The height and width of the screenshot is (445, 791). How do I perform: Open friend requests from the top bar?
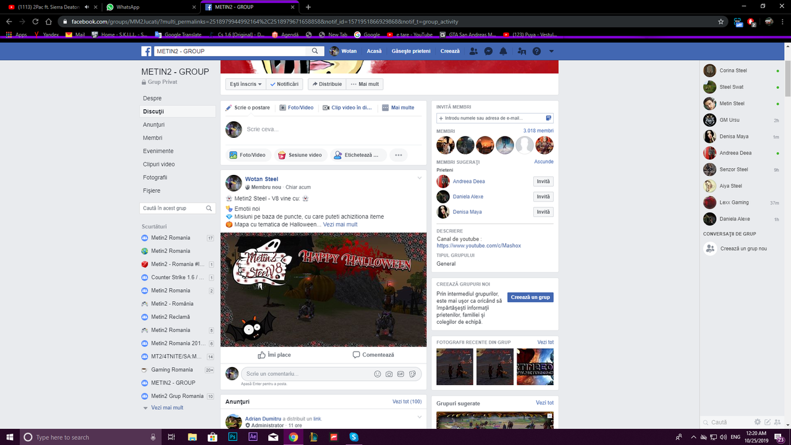473,51
